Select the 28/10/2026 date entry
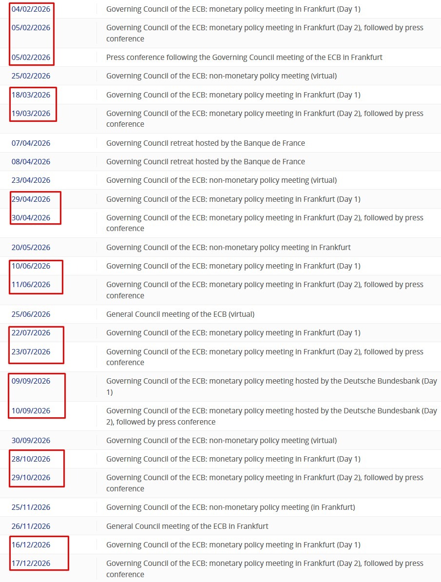Viewport: 441px width, 582px height. click(x=31, y=459)
